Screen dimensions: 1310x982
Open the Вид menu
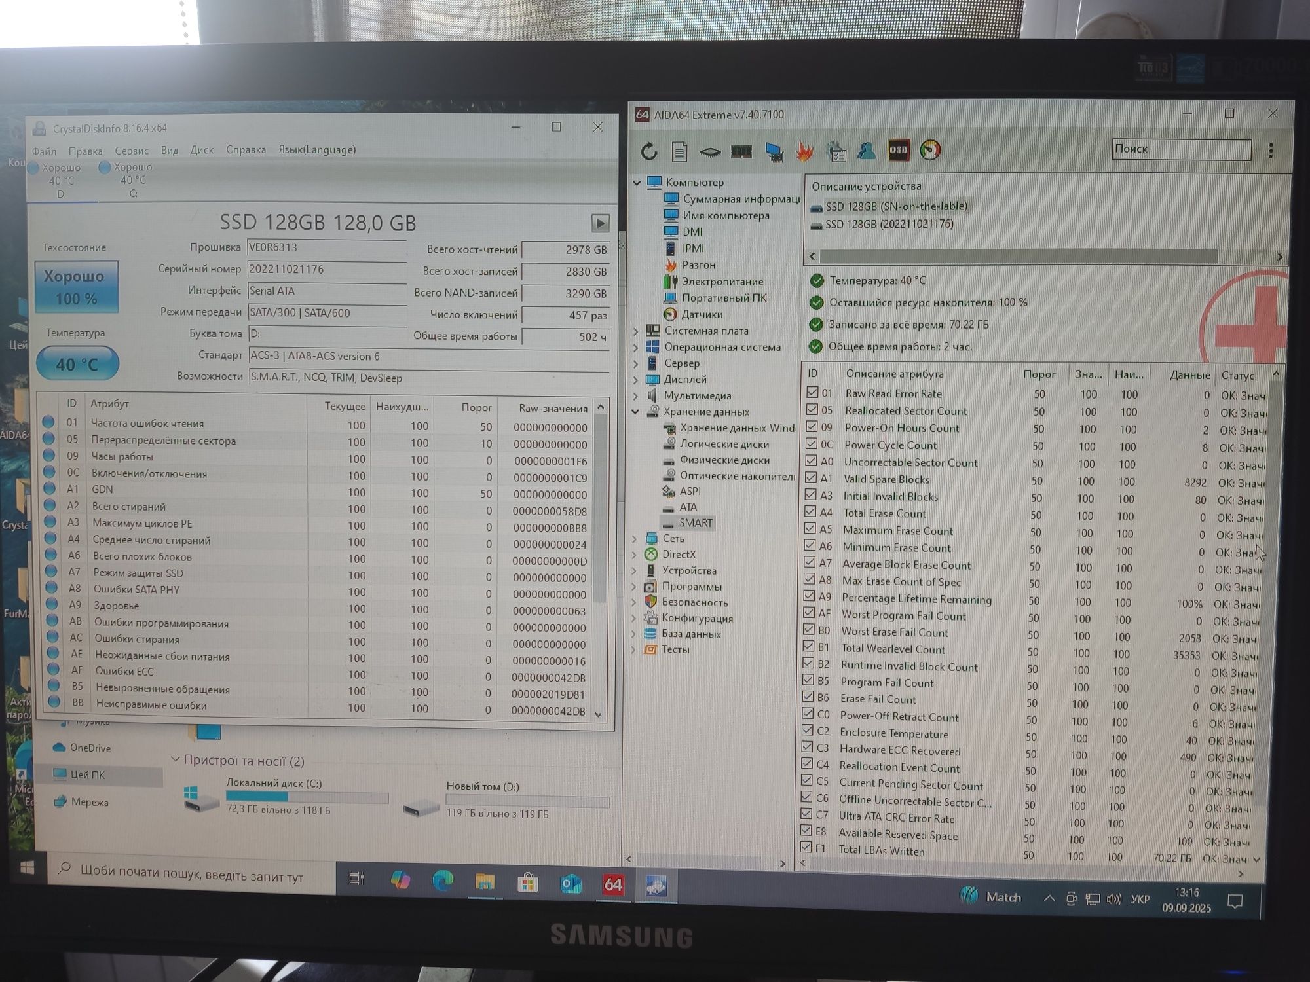[x=170, y=150]
